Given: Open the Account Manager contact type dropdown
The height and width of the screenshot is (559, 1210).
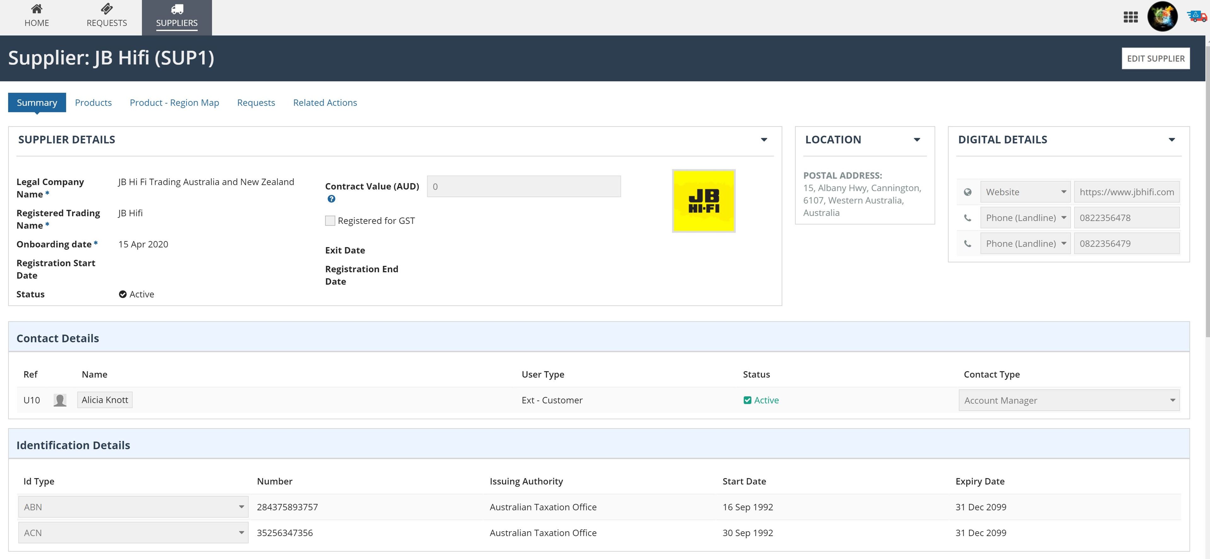Looking at the screenshot, I should (x=1069, y=400).
